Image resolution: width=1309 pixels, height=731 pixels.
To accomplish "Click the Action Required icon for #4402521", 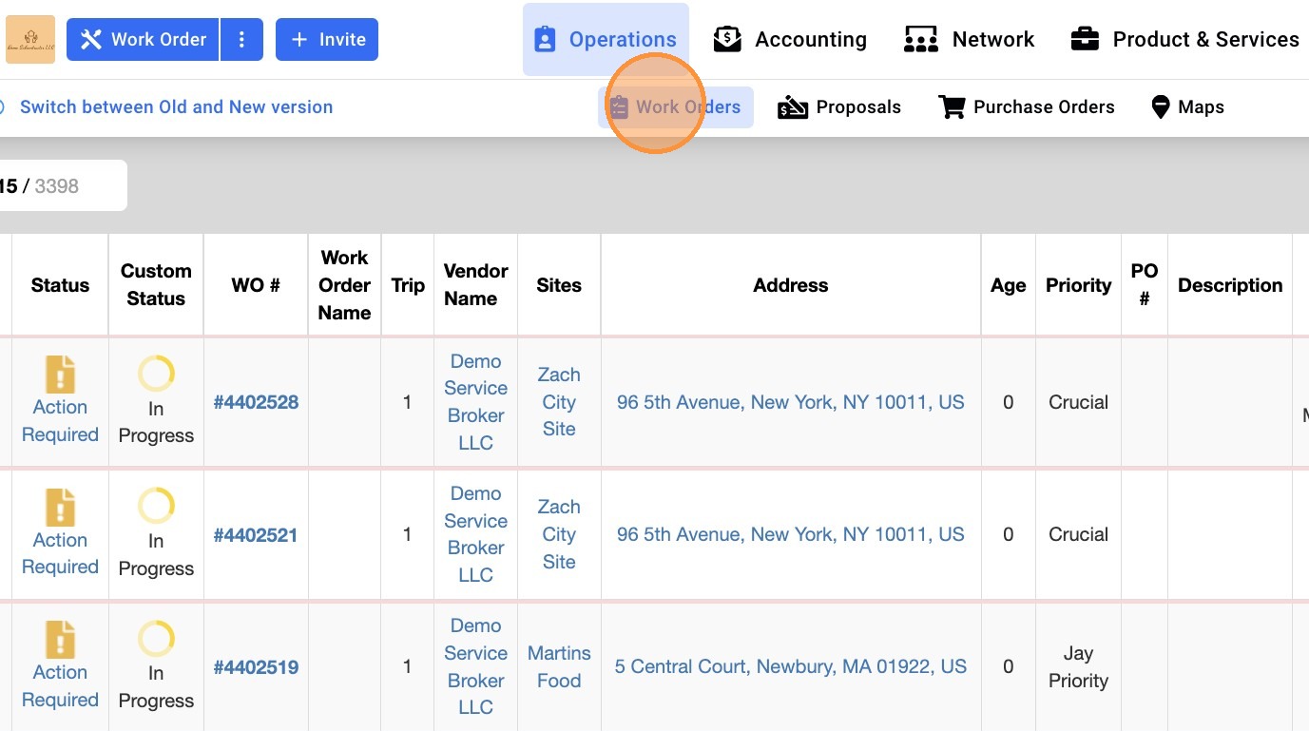I will point(60,507).
